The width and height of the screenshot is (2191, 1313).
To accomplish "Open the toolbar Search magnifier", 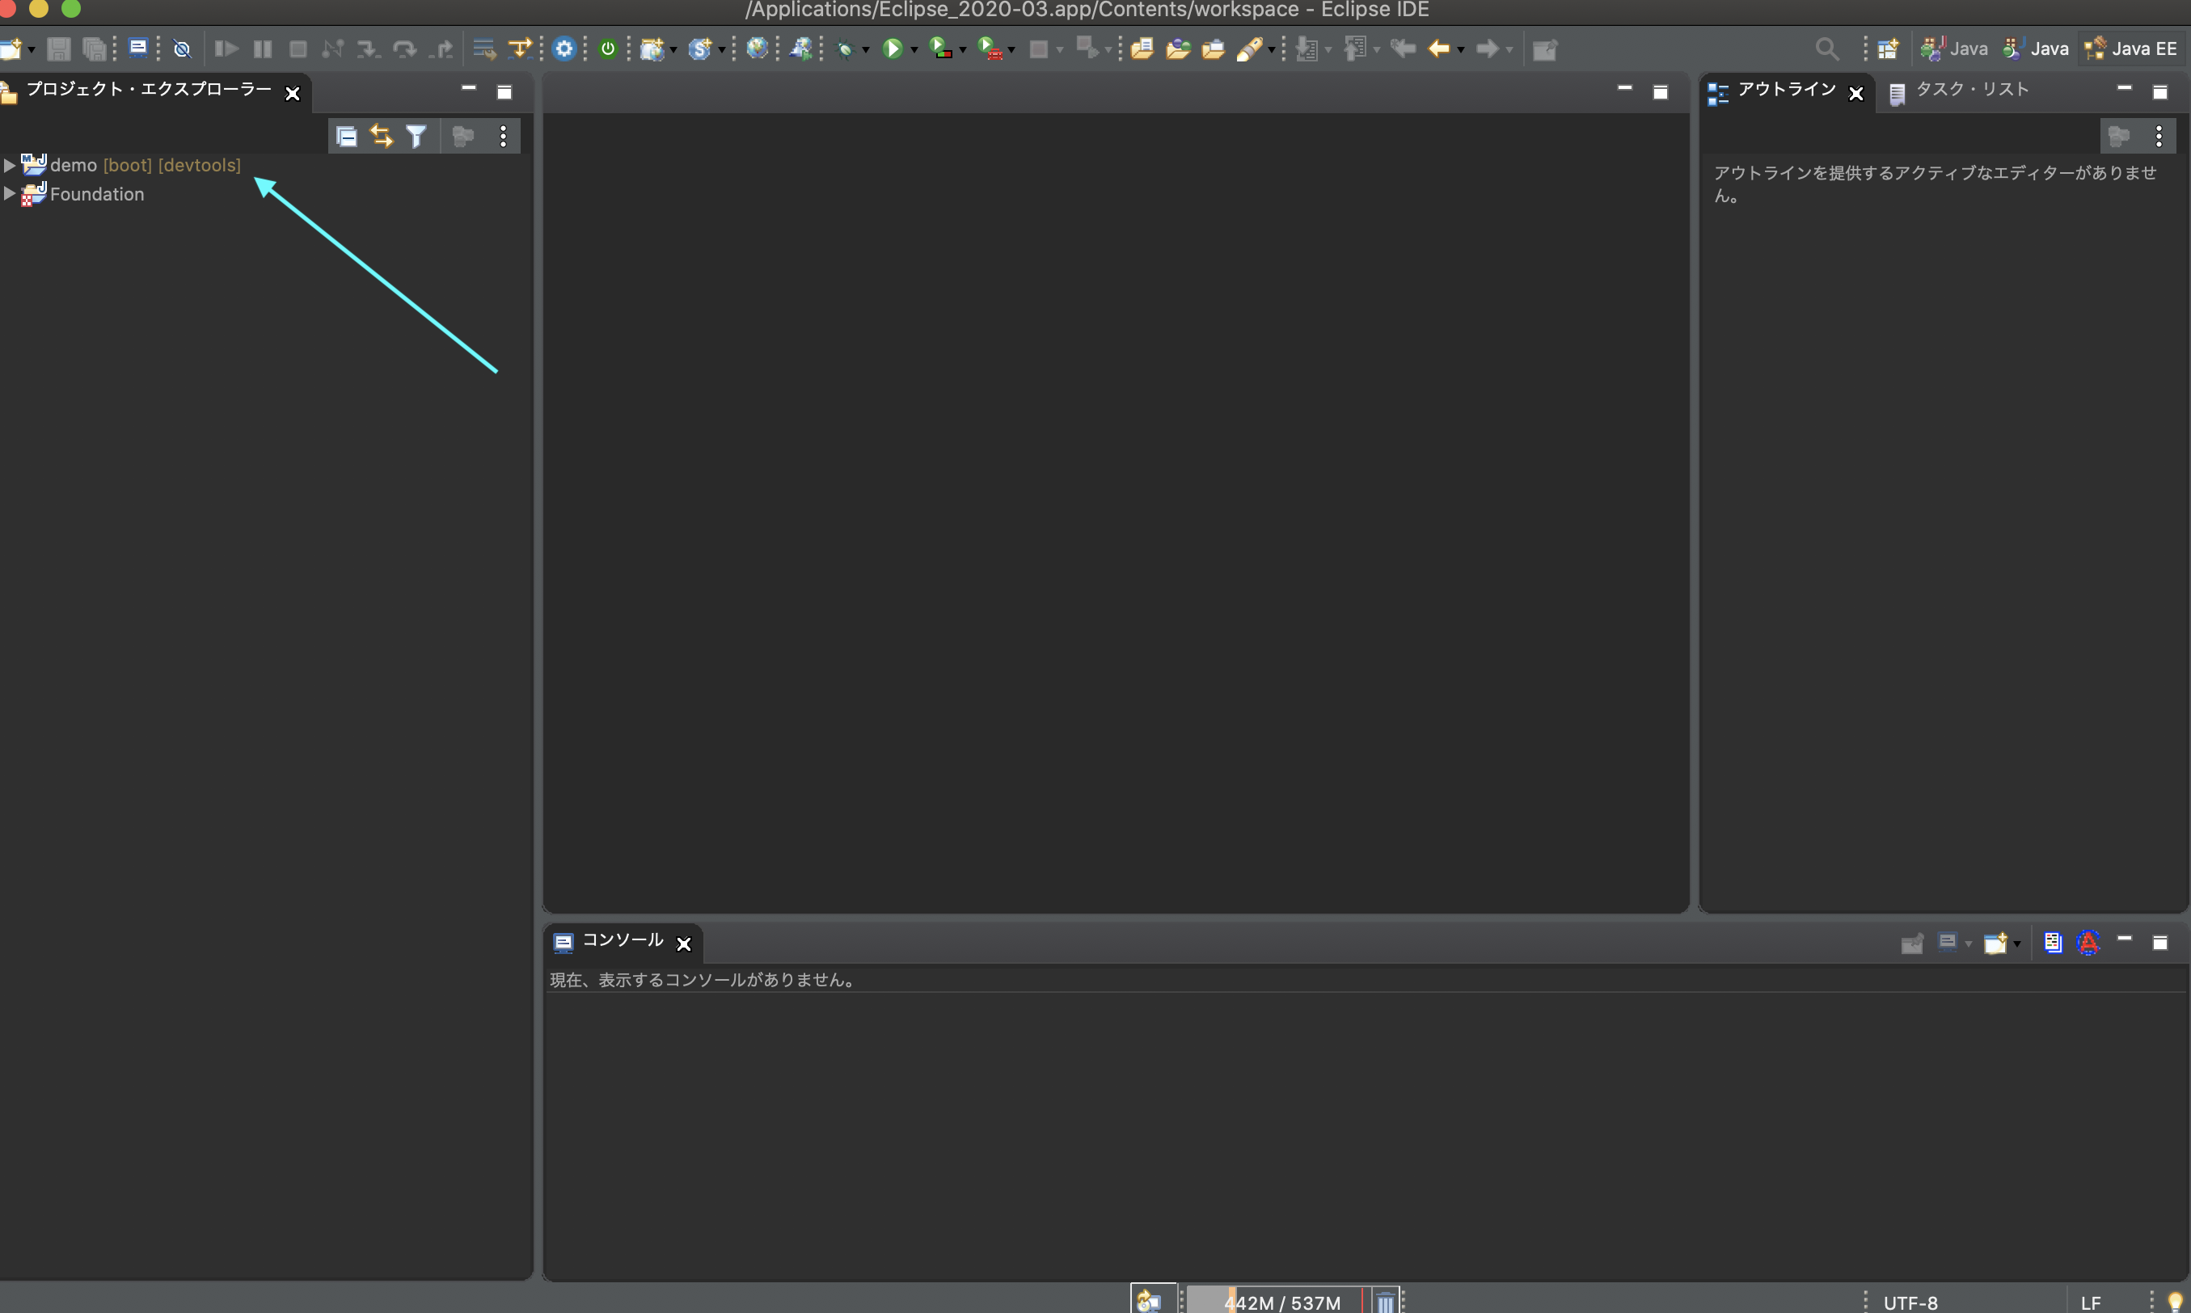I will pyautogui.click(x=1826, y=49).
